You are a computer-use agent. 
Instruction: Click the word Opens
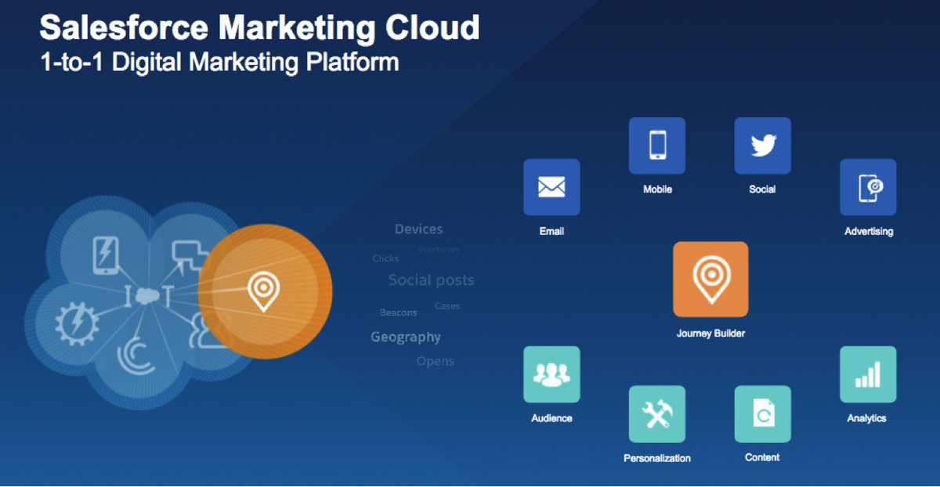pos(436,362)
